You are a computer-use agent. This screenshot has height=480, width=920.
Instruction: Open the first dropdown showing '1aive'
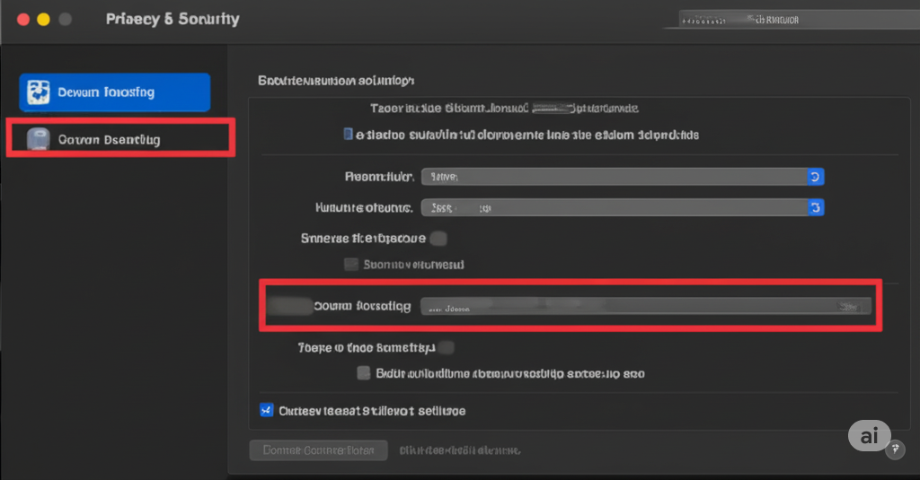[x=622, y=177]
